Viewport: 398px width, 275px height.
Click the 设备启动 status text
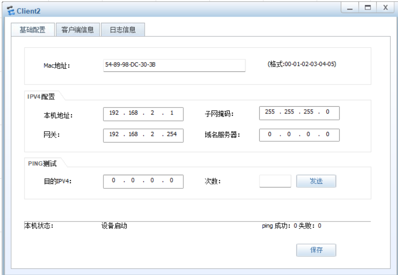coord(114,226)
